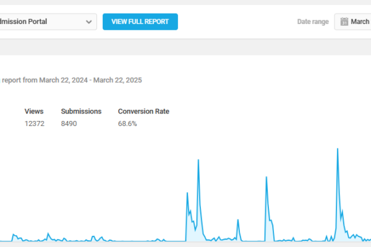This screenshot has height=247, width=371.
Task: Expand the Admission Portal dropdown chevron
Action: (x=90, y=22)
